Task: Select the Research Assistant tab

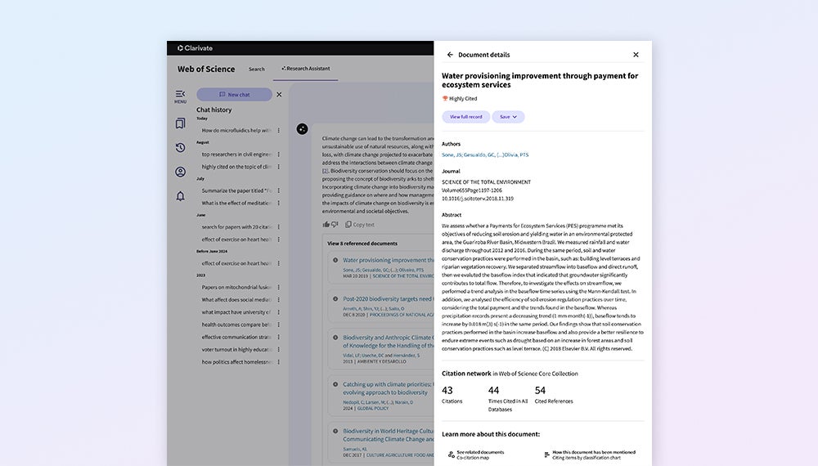Action: pyautogui.click(x=305, y=69)
